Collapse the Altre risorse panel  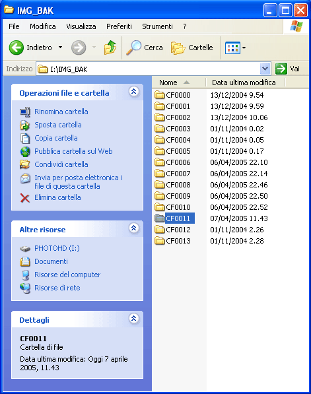134,228
